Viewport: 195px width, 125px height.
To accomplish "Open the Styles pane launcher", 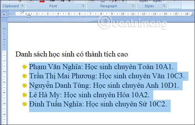I will tap(164, 6).
